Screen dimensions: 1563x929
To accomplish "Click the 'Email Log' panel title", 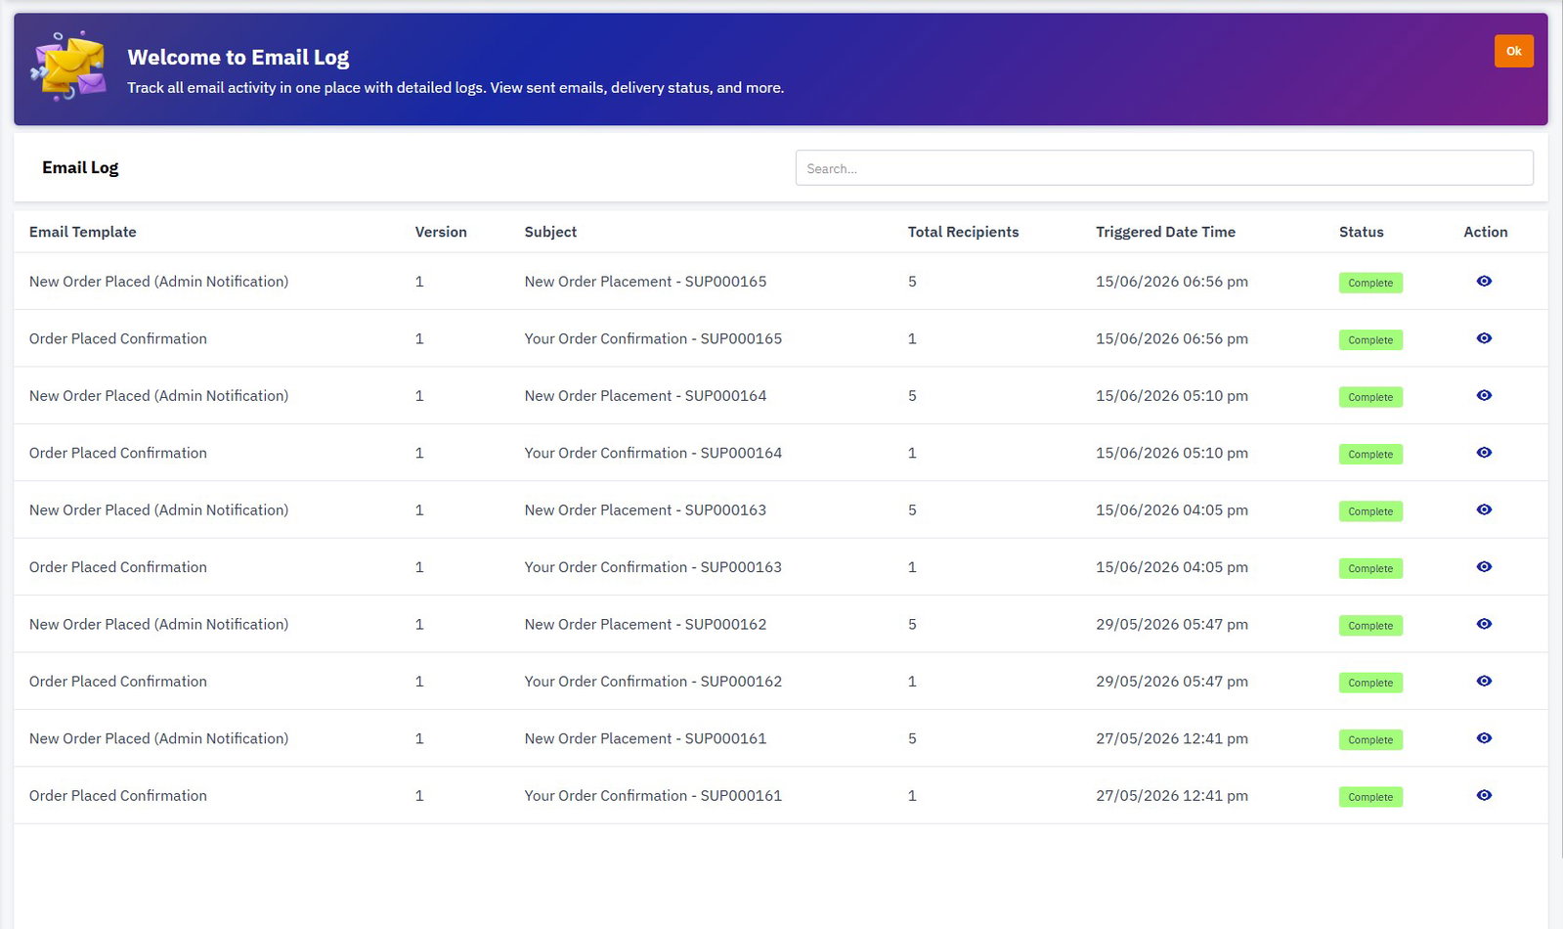I will pyautogui.click(x=80, y=167).
